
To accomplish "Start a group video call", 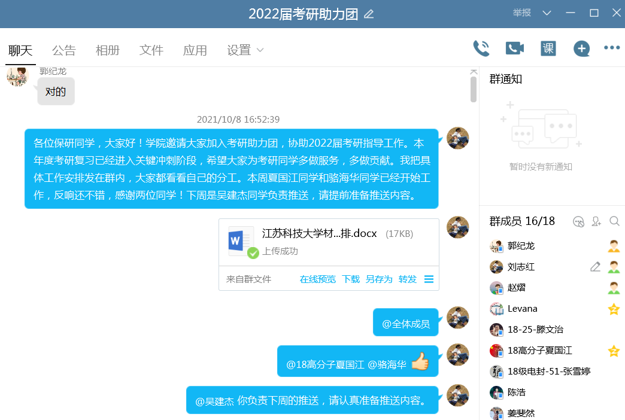I will pyautogui.click(x=514, y=48).
